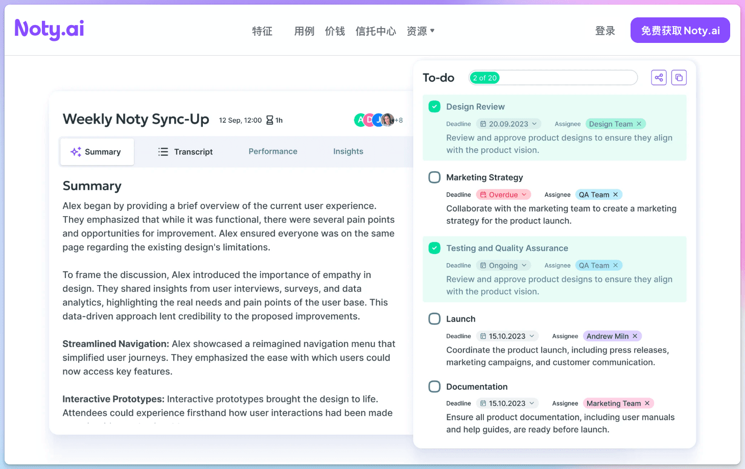Click calendar icon in Documentation deadline
Screen dimensions: 745x469
tap(483, 403)
